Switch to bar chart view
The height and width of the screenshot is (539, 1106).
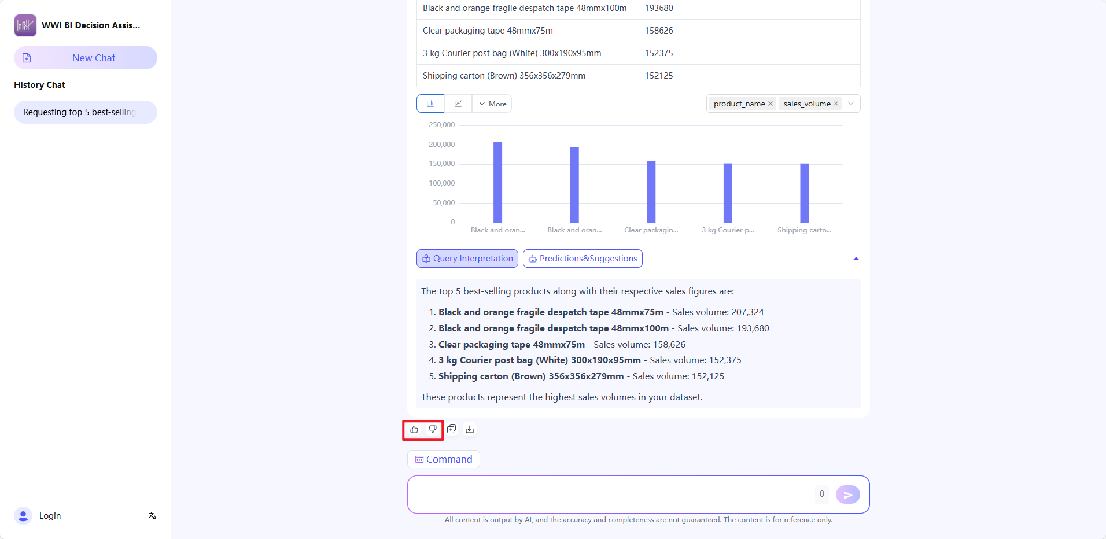(430, 104)
